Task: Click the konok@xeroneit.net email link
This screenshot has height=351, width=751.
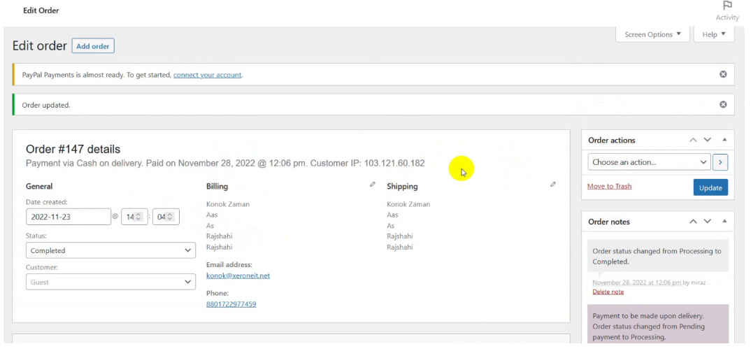Action: coord(238,275)
